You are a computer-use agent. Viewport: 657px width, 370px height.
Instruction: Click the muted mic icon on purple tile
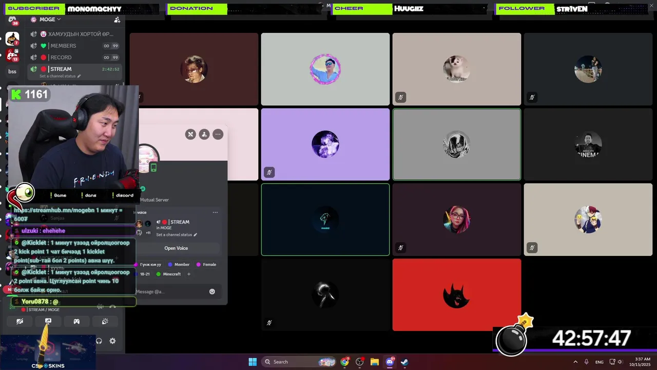(x=269, y=172)
